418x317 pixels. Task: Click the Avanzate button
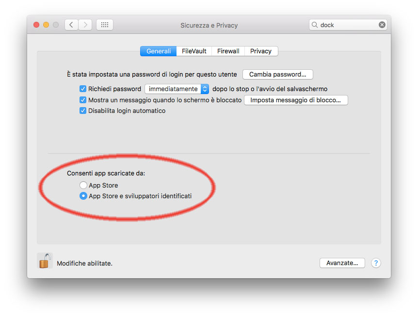(x=342, y=263)
